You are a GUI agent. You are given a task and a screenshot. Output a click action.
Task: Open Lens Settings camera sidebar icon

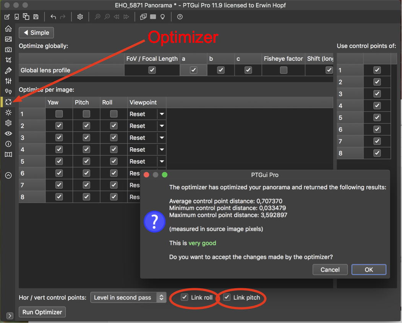coord(8,50)
